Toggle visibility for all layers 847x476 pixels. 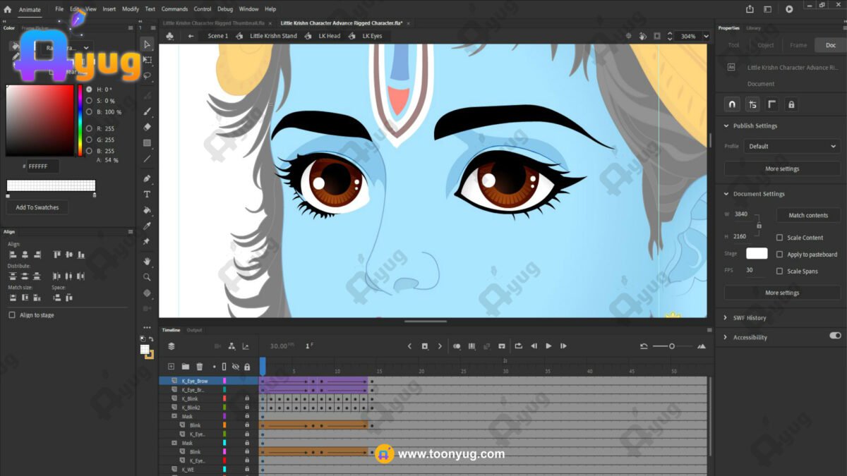click(236, 367)
